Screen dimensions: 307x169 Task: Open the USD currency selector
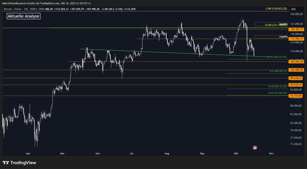click(x=293, y=9)
